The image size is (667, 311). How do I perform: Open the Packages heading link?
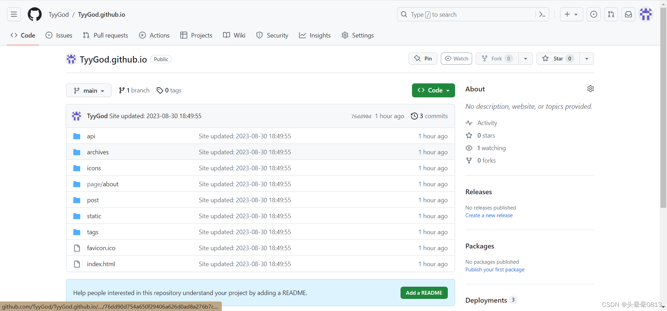click(479, 246)
